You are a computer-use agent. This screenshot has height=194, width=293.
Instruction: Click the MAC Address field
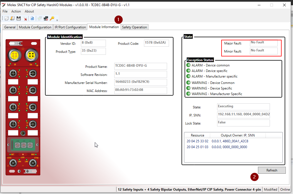click(140, 90)
